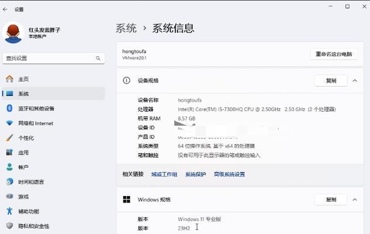Click the search settings input field
The width and height of the screenshot is (370, 234).
pos(53,58)
